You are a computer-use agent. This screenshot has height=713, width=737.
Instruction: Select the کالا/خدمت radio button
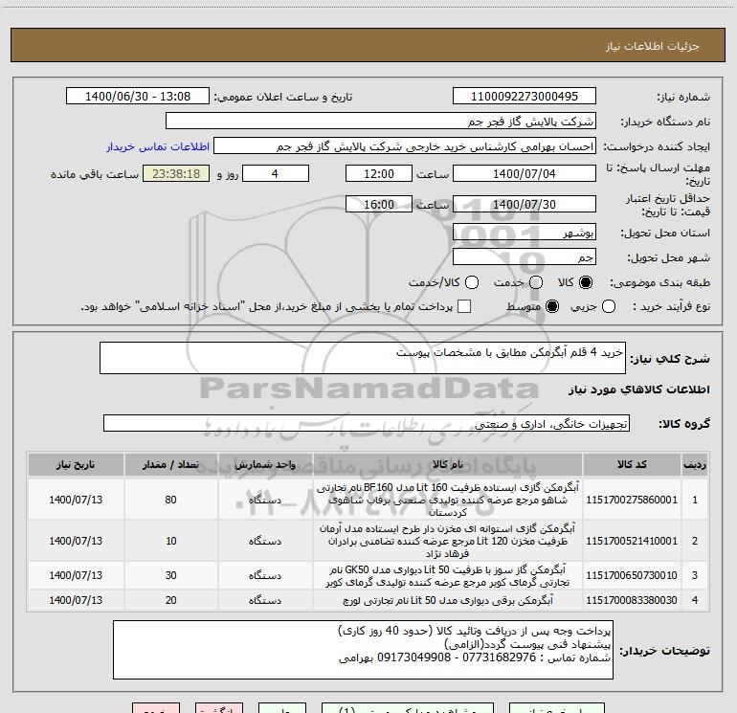point(472,282)
